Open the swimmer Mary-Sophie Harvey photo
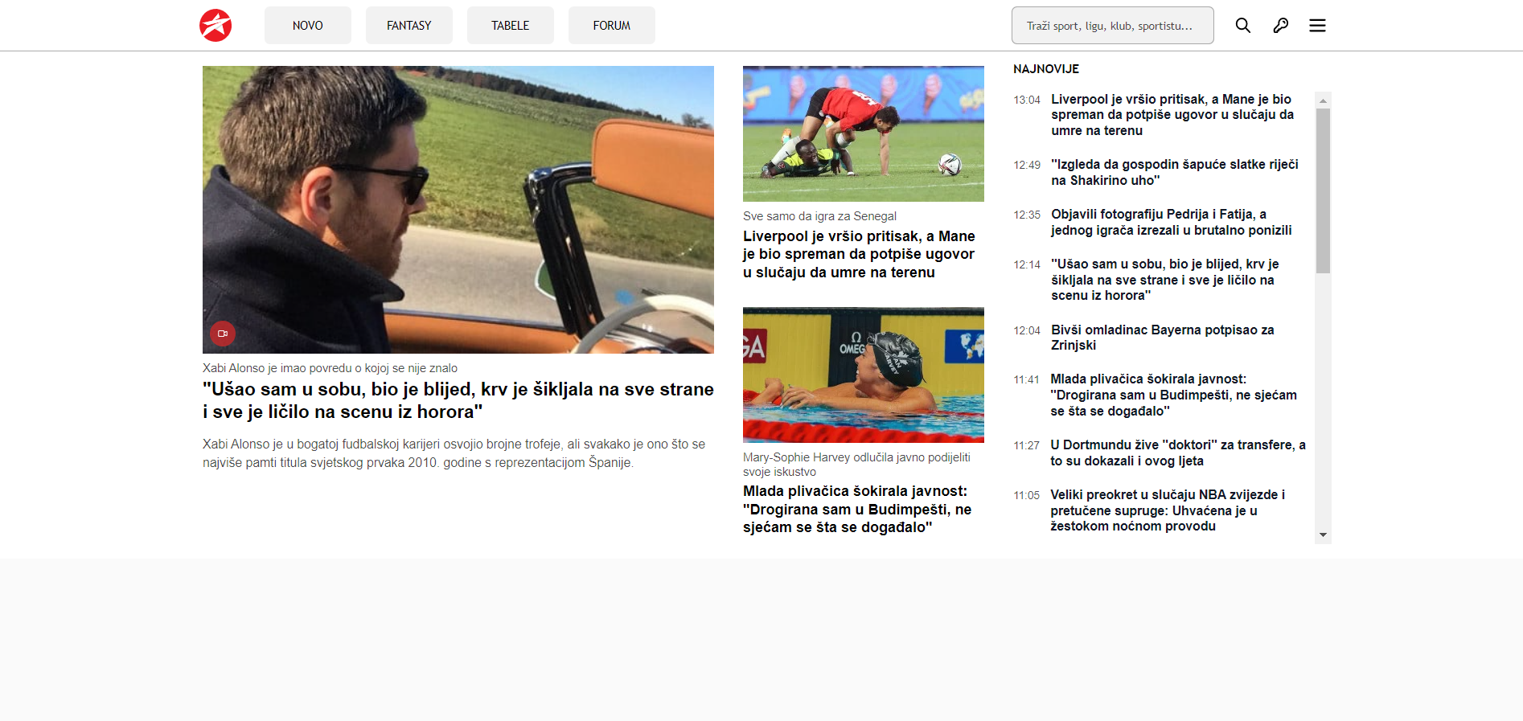 pyautogui.click(x=864, y=375)
